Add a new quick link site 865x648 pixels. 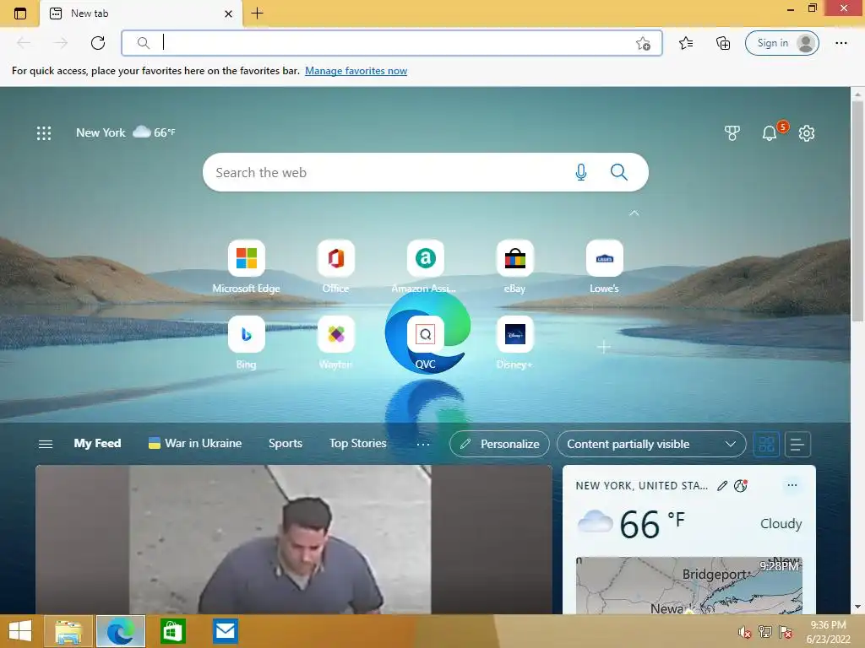tap(604, 347)
